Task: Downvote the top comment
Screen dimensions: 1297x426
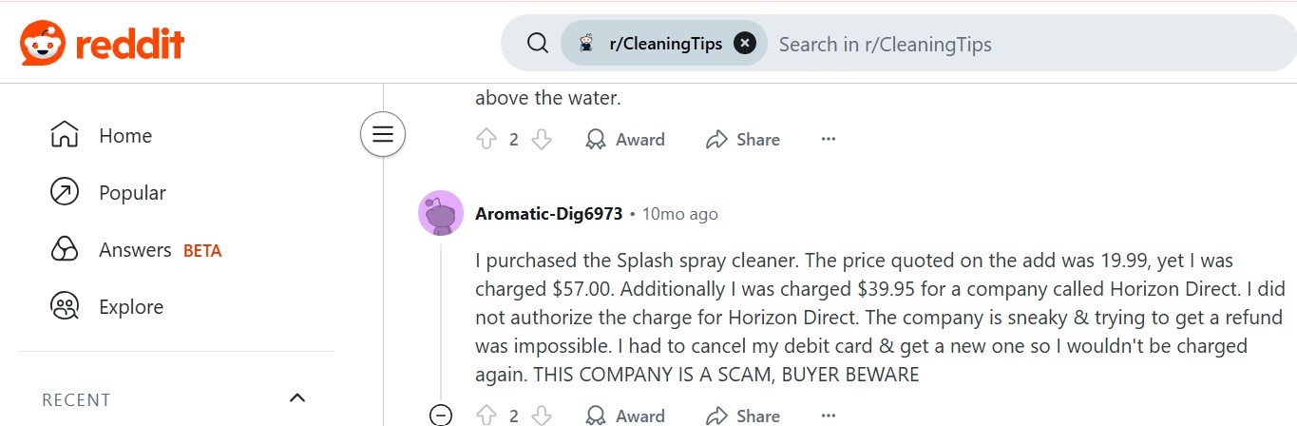Action: click(x=542, y=140)
